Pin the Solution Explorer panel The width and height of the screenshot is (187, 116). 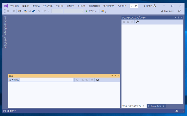click(x=178, y=18)
